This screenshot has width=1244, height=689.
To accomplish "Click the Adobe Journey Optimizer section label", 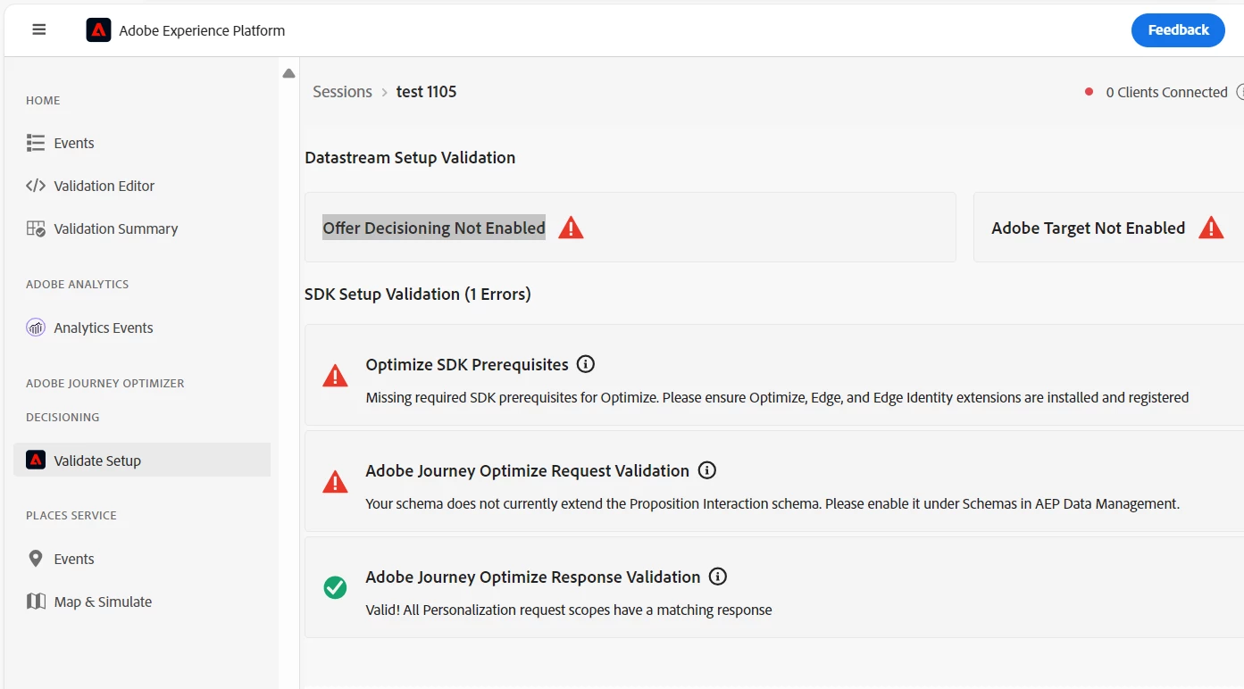I will click(x=105, y=384).
